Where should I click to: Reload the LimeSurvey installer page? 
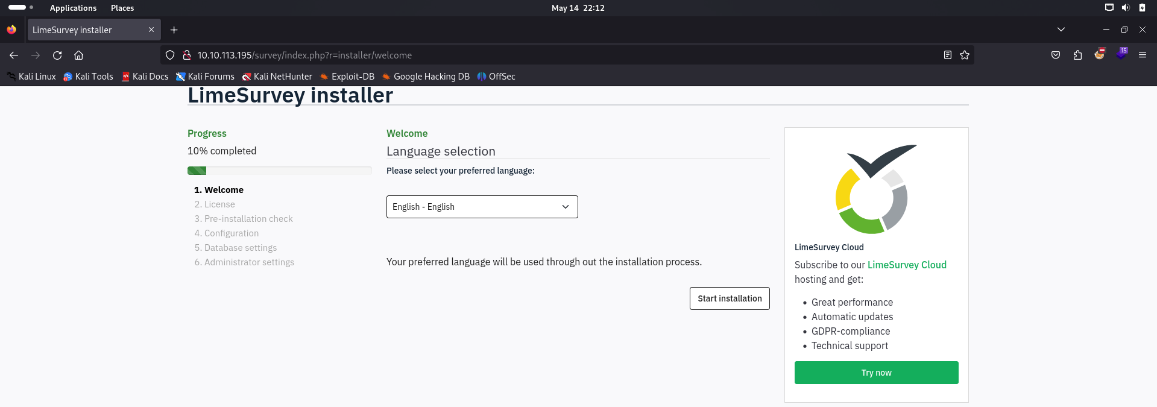coord(57,55)
